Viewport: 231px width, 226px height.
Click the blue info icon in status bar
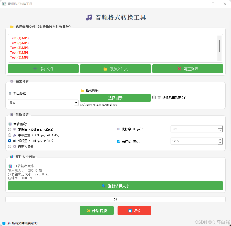(x=4, y=223)
